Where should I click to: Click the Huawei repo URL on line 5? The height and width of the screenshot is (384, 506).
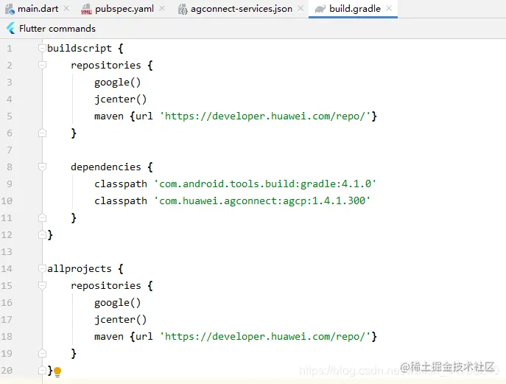coord(265,116)
